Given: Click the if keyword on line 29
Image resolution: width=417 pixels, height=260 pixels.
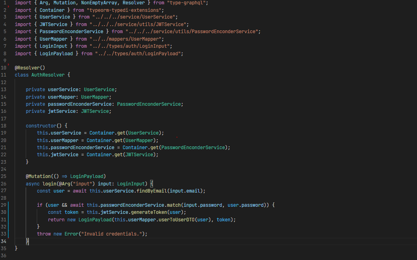Looking at the screenshot, I should [x=40, y=205].
